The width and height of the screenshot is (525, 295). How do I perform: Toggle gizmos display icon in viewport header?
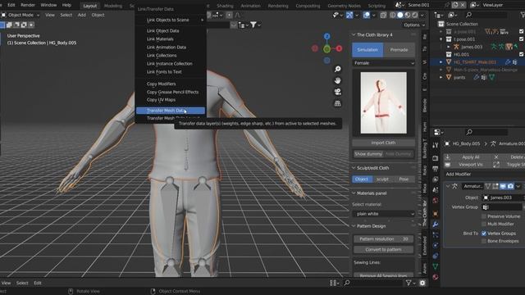pos(349,15)
